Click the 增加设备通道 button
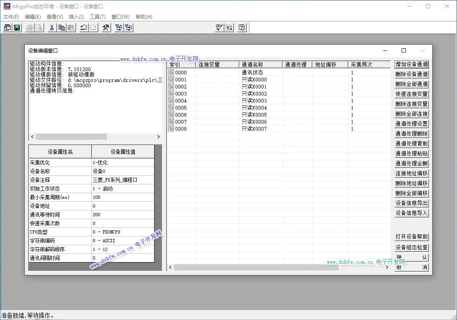This screenshot has height=320, width=457. [x=411, y=64]
